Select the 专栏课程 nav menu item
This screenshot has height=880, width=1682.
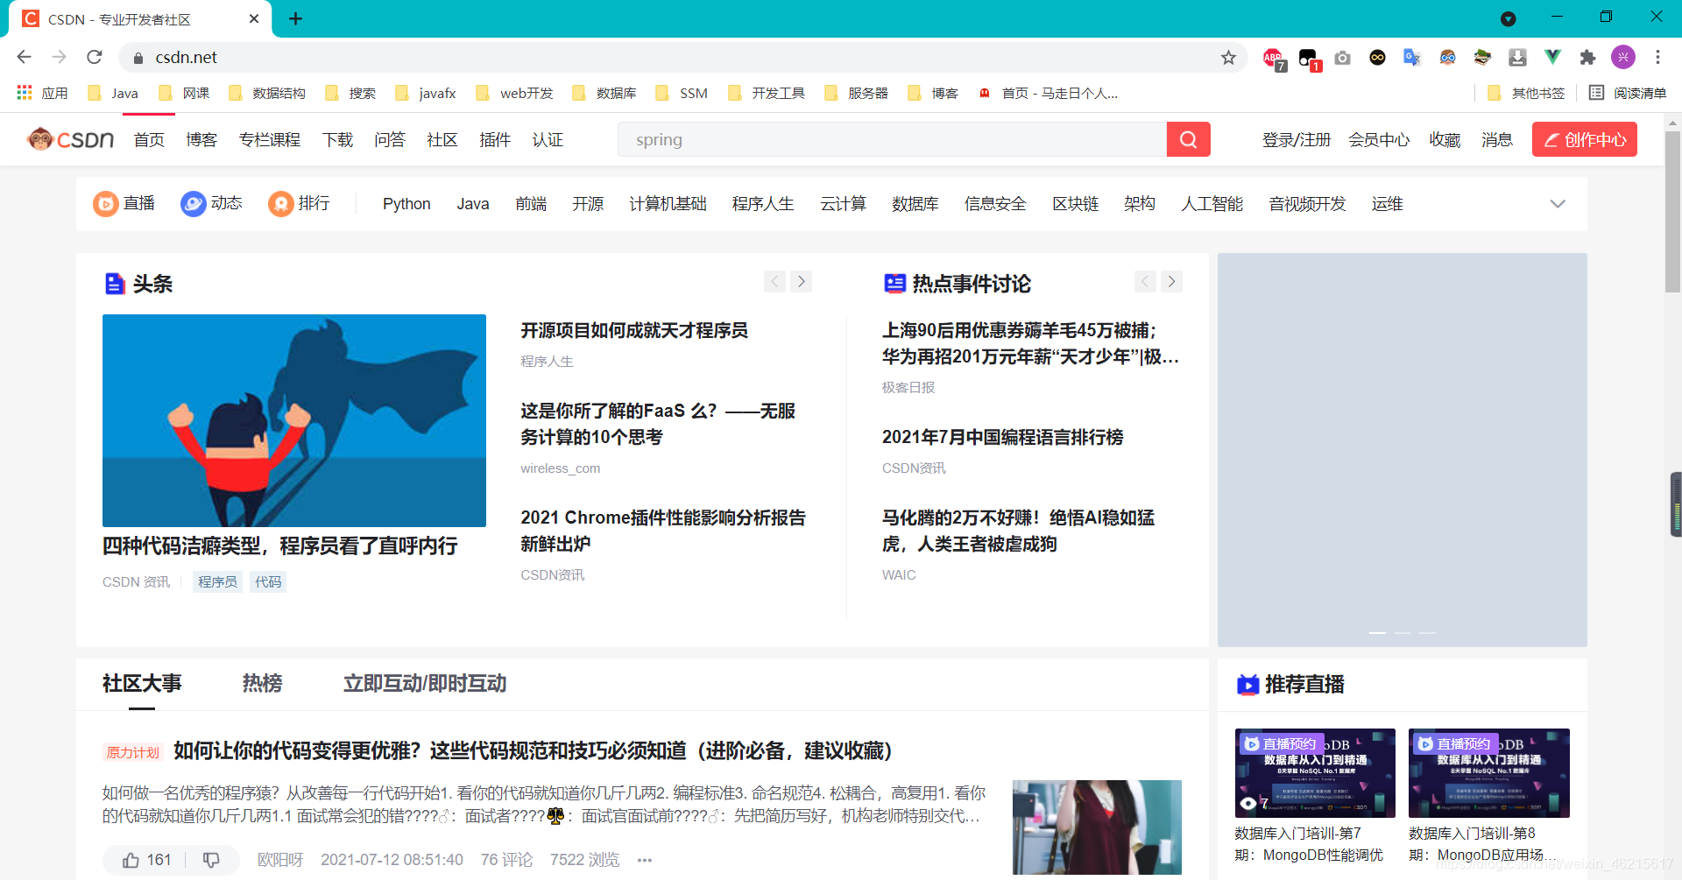coord(270,139)
